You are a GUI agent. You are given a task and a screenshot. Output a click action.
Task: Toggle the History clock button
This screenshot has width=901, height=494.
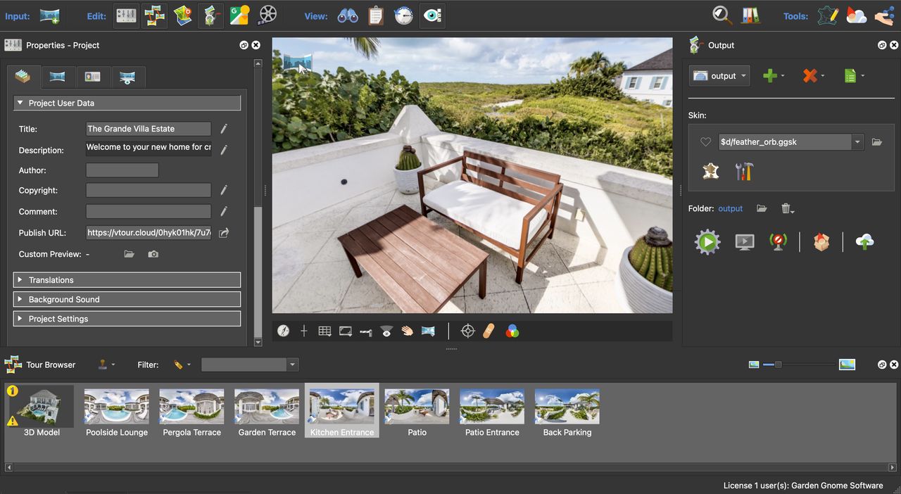(x=403, y=15)
